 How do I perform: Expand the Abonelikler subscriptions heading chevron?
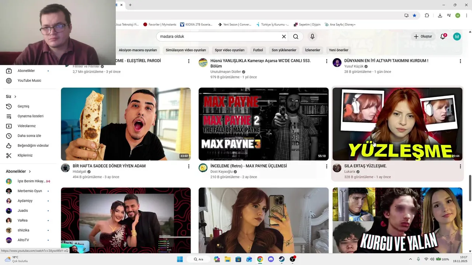(x=30, y=172)
